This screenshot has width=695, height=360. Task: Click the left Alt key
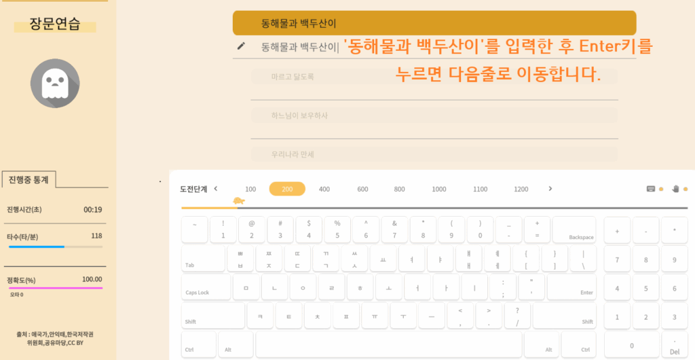pyautogui.click(x=236, y=344)
